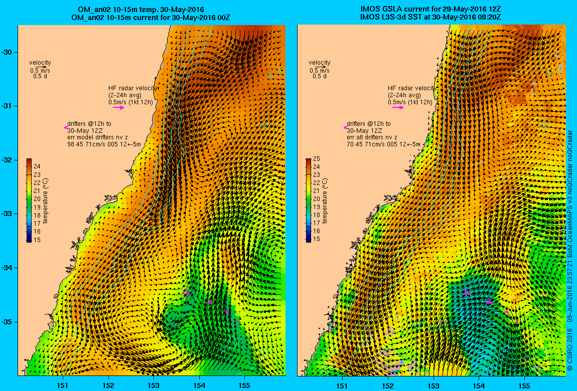Image resolution: width=577 pixels, height=391 pixels.
Task: Click the '25' label on right colorbar
Action: [317, 159]
